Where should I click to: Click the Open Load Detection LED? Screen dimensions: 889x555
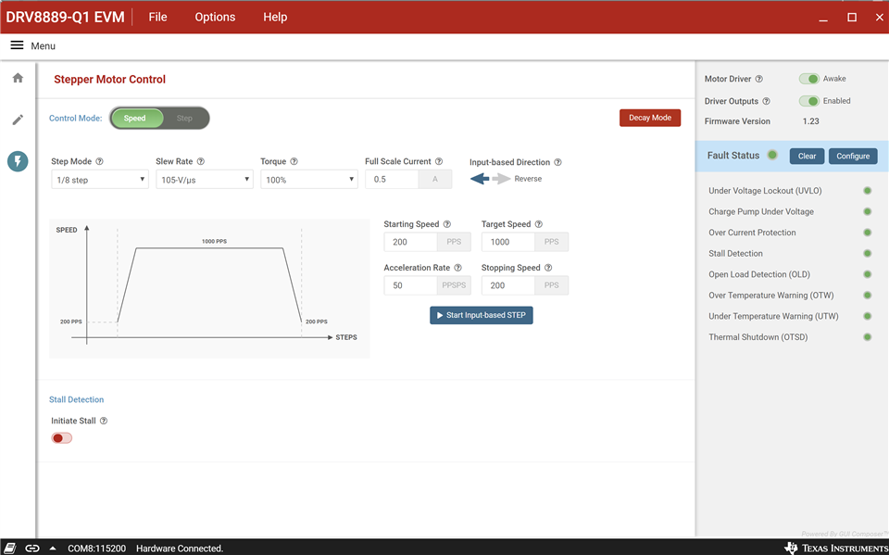click(x=867, y=274)
